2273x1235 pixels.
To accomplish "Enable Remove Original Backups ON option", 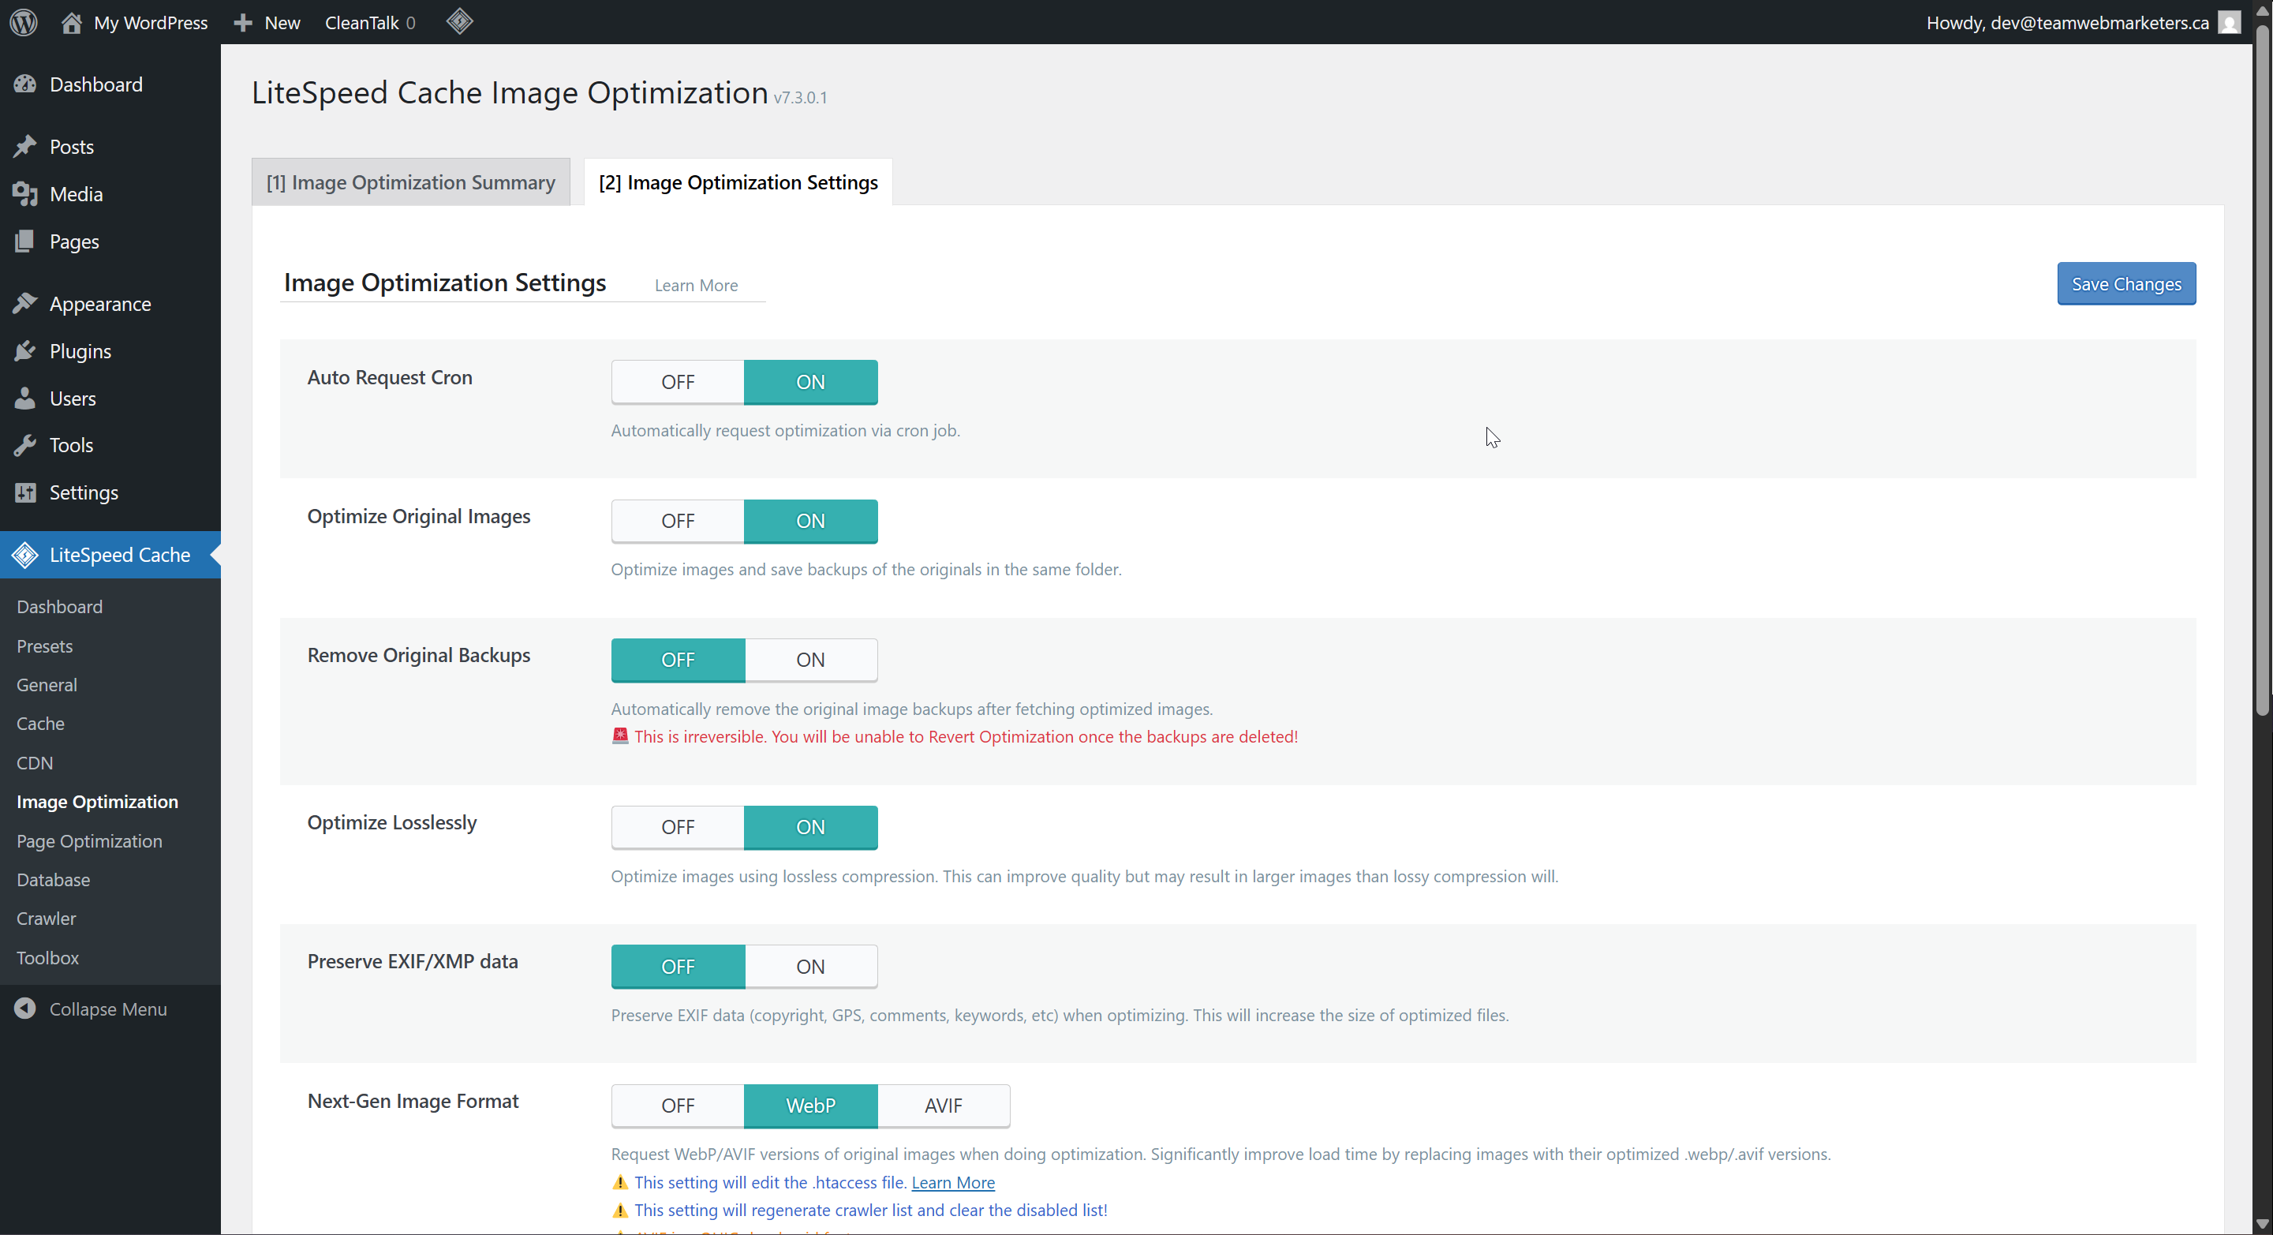I will 810,660.
